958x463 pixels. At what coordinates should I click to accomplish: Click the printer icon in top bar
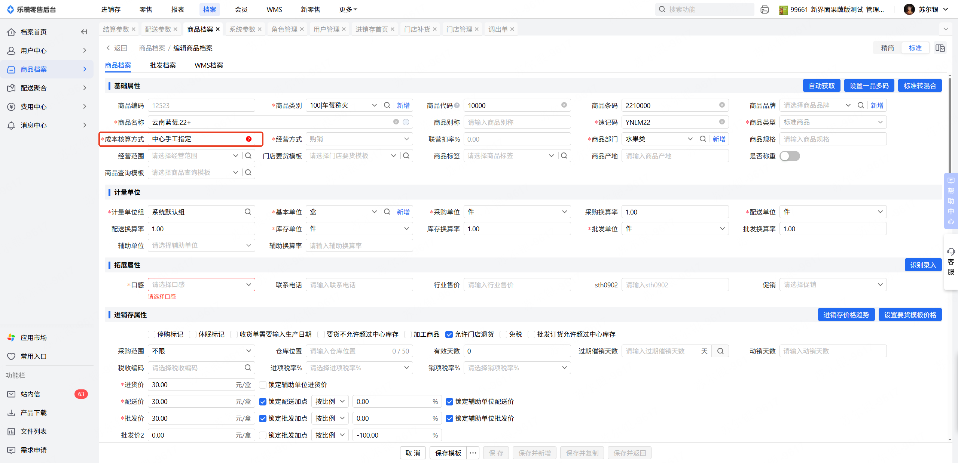[x=765, y=9]
